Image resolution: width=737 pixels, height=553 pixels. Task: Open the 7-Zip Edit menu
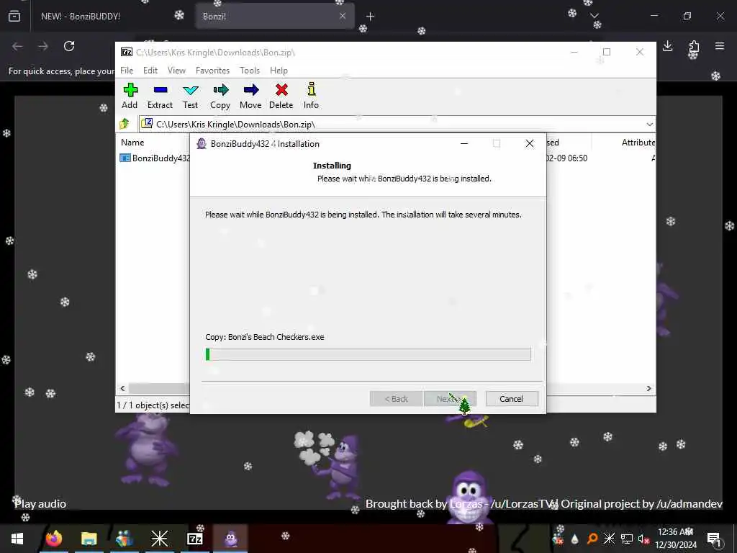[150, 70]
